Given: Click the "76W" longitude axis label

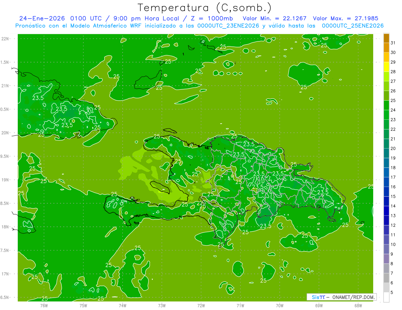Looking at the screenshot, I should 44,305.
